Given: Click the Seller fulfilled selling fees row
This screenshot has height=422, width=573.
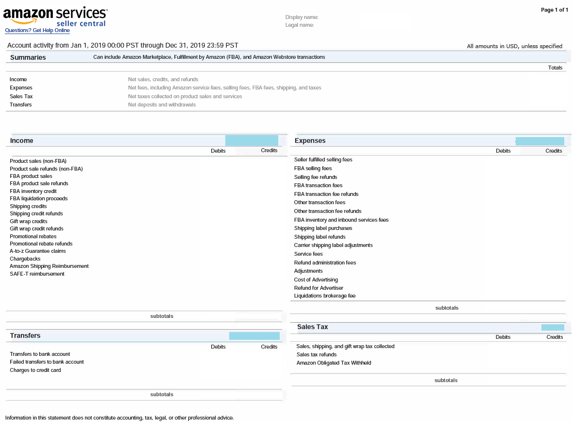Looking at the screenshot, I should 323,159.
